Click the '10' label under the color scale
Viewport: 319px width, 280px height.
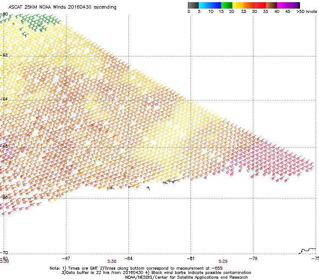[211, 12]
